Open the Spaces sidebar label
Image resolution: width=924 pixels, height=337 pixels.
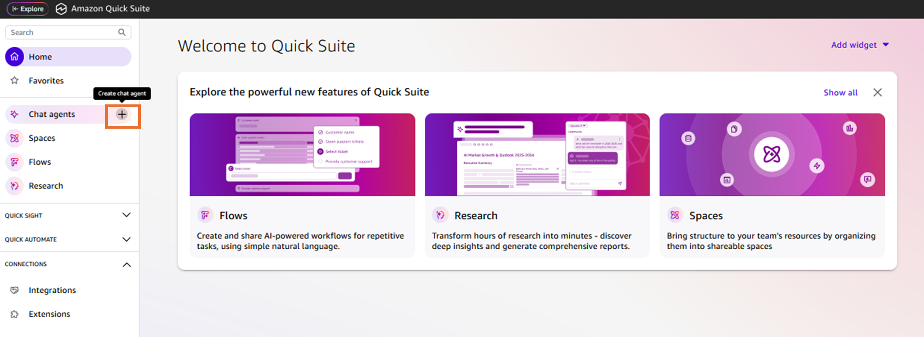pos(42,138)
